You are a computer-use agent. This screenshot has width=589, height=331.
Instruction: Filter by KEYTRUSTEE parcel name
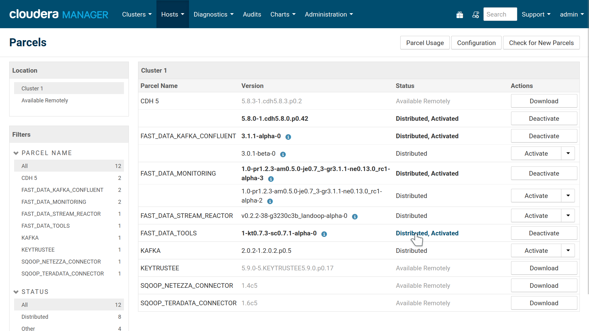coord(69,249)
